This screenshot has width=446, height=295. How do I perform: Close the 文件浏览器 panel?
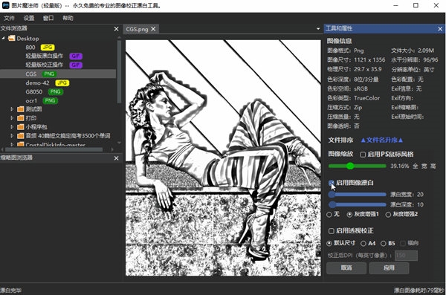coord(116,29)
